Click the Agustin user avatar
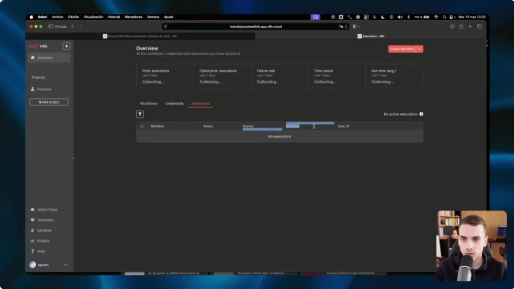 pyautogui.click(x=33, y=265)
